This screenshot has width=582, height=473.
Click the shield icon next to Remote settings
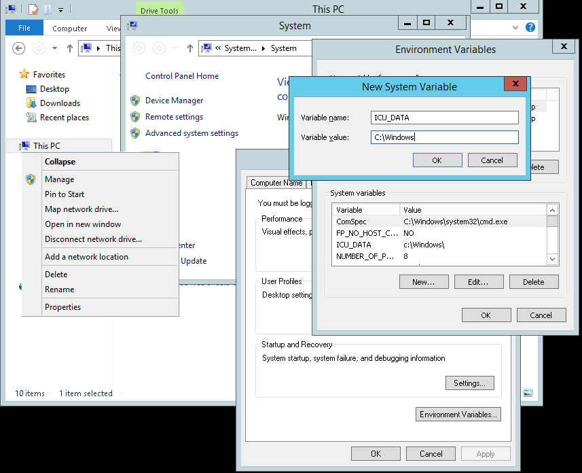pyautogui.click(x=134, y=117)
